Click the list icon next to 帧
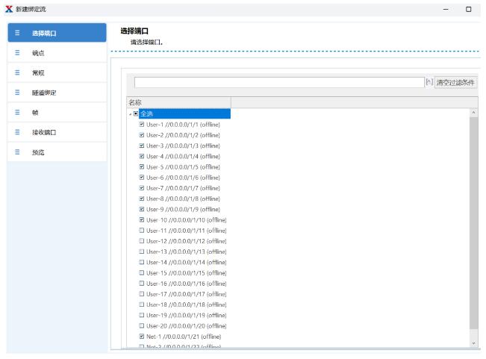486x359 pixels. 16,113
